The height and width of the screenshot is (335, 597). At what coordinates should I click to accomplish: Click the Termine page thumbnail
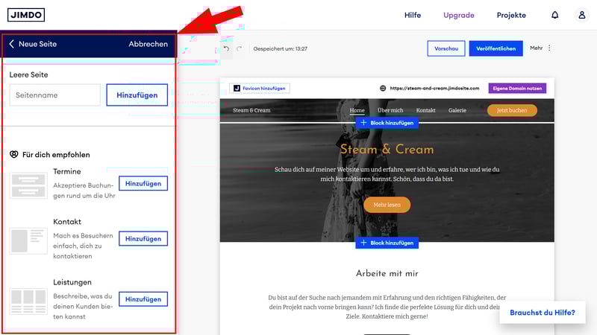point(28,185)
